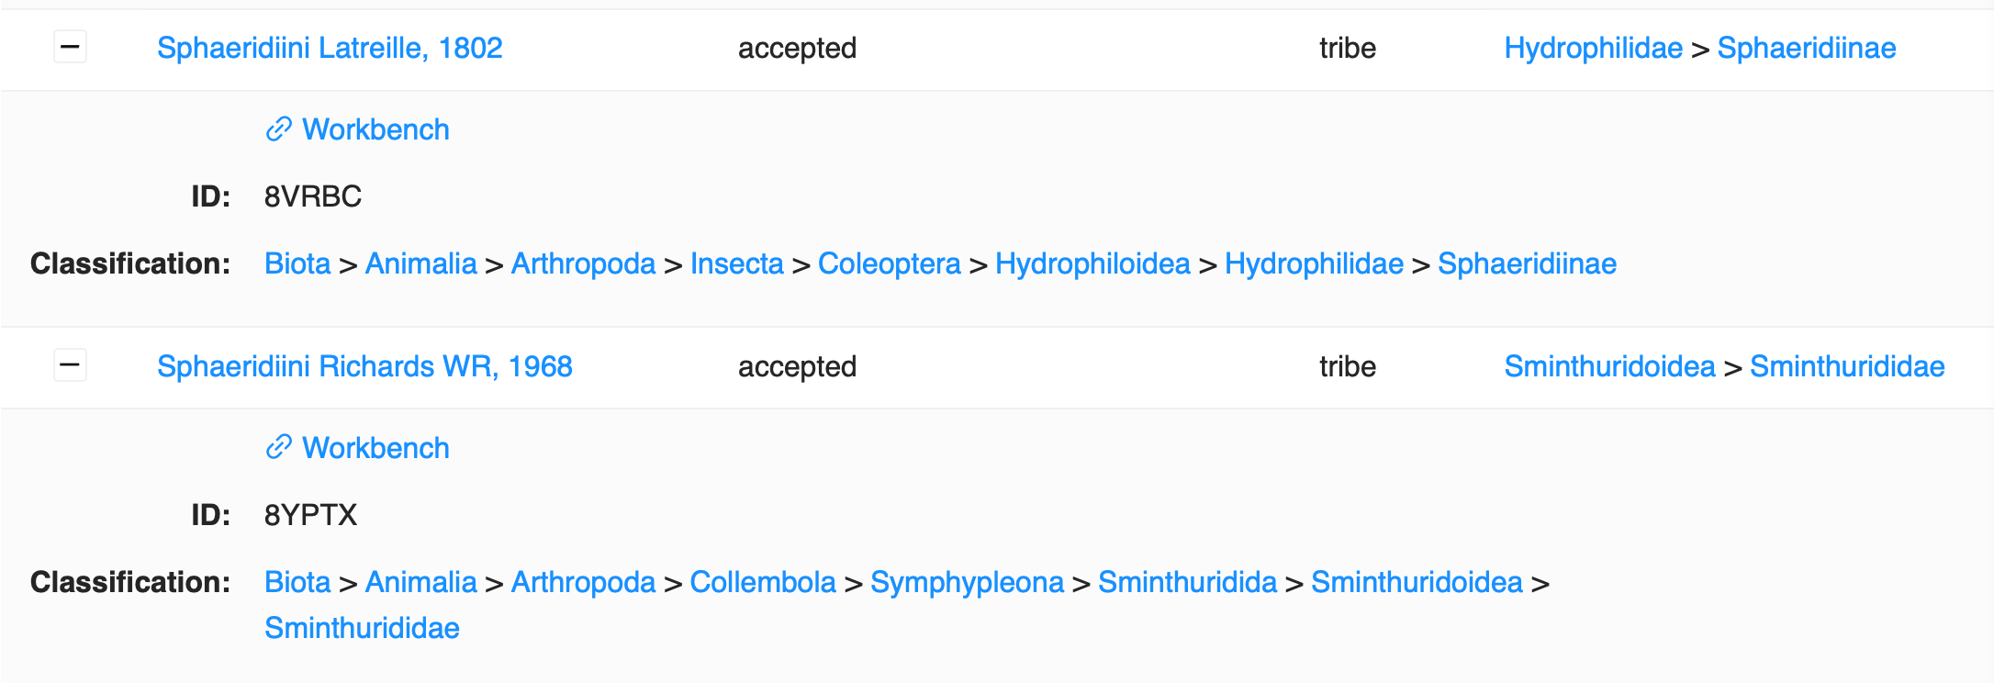Click the link icon beside the second Workbench
This screenshot has height=683, width=1994.
[276, 447]
